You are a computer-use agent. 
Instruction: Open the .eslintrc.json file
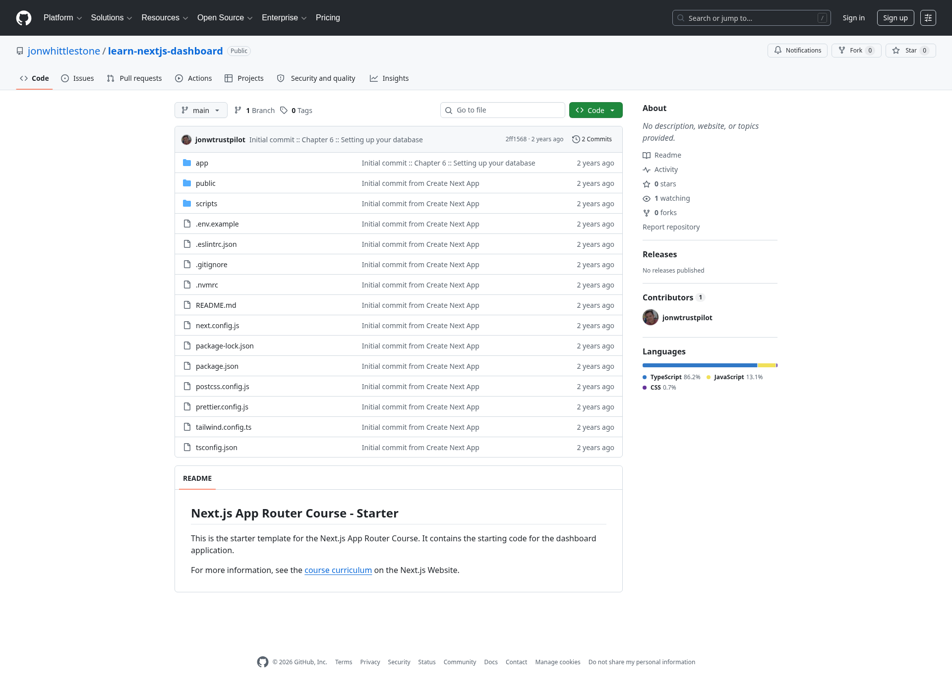(216, 244)
